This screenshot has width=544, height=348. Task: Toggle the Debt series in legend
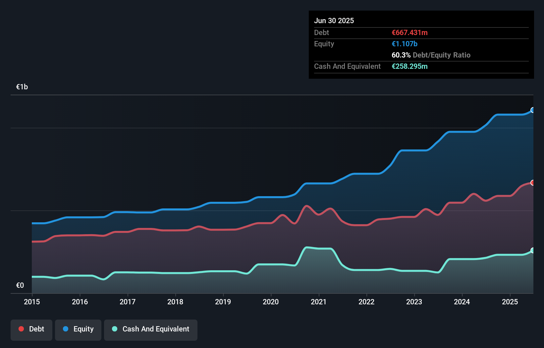coord(31,329)
